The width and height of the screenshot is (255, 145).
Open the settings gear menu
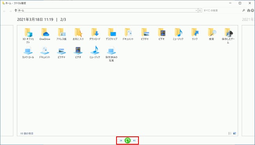coord(252,11)
